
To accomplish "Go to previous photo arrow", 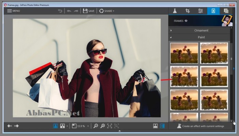I will [x=10, y=126].
